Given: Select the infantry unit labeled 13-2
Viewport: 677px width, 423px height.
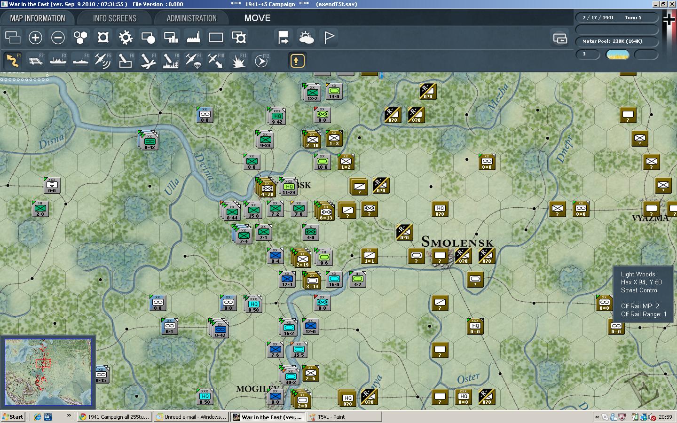Looking at the screenshot, I should 312,92.
